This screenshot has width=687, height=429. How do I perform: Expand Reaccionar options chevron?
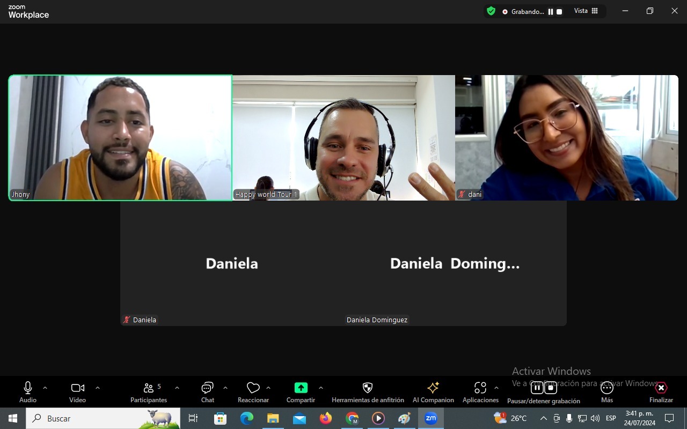pyautogui.click(x=268, y=388)
